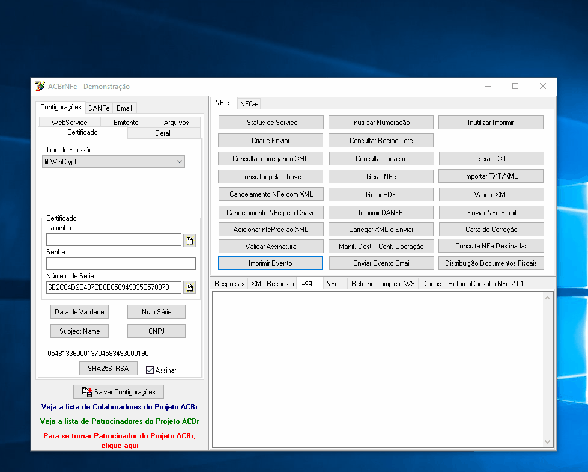Open the WebService settings tab

pos(70,123)
